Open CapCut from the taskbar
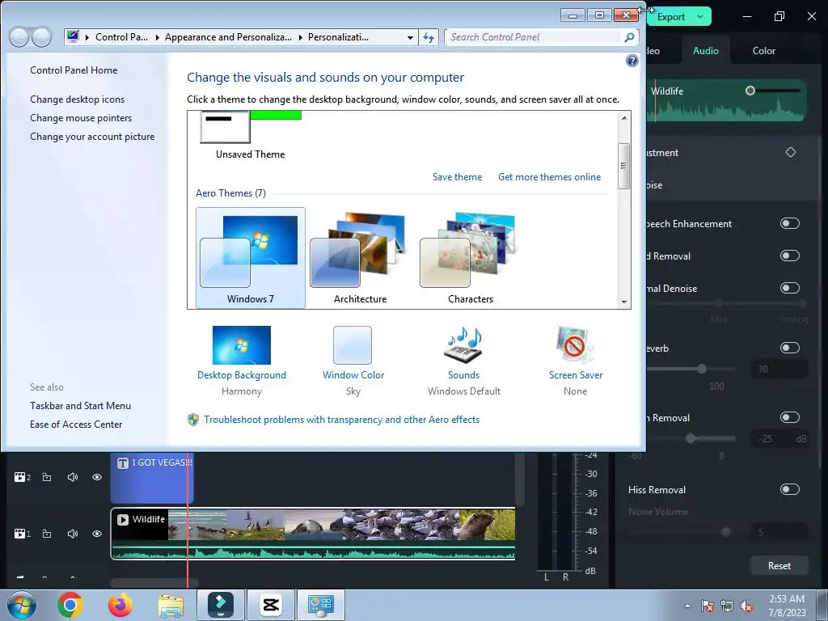 click(x=271, y=605)
